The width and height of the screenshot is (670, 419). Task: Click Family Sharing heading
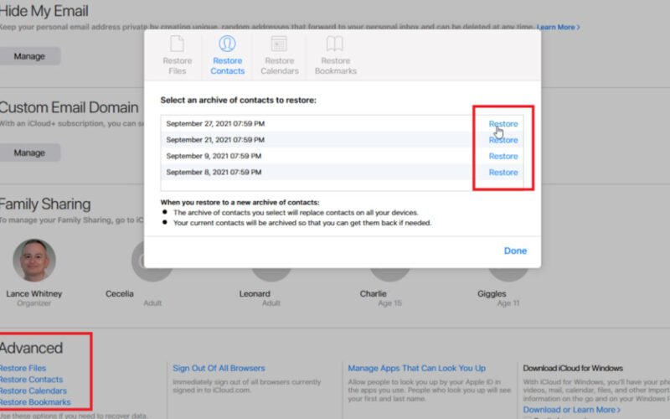pos(45,204)
